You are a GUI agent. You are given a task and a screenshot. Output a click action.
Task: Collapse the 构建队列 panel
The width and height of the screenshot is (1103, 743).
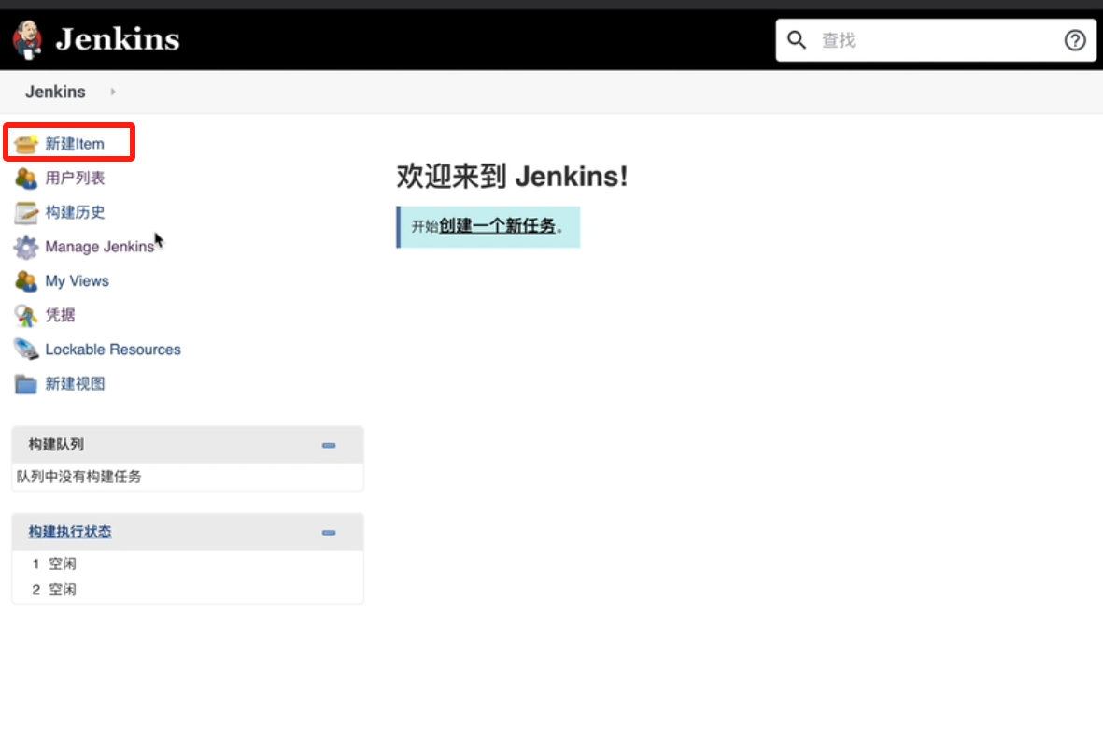point(329,446)
